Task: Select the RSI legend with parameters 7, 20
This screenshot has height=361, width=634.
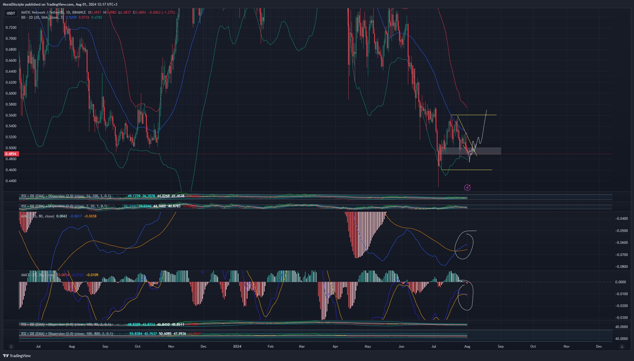Action: coord(64,206)
